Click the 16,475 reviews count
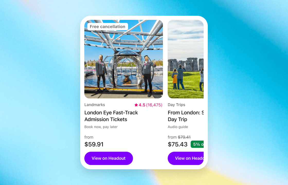 pyautogui.click(x=154, y=105)
